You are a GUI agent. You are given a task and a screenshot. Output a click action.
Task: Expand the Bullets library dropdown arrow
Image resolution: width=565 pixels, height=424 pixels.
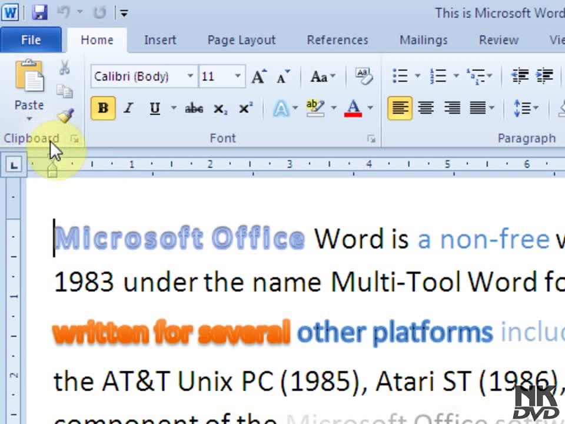417,76
